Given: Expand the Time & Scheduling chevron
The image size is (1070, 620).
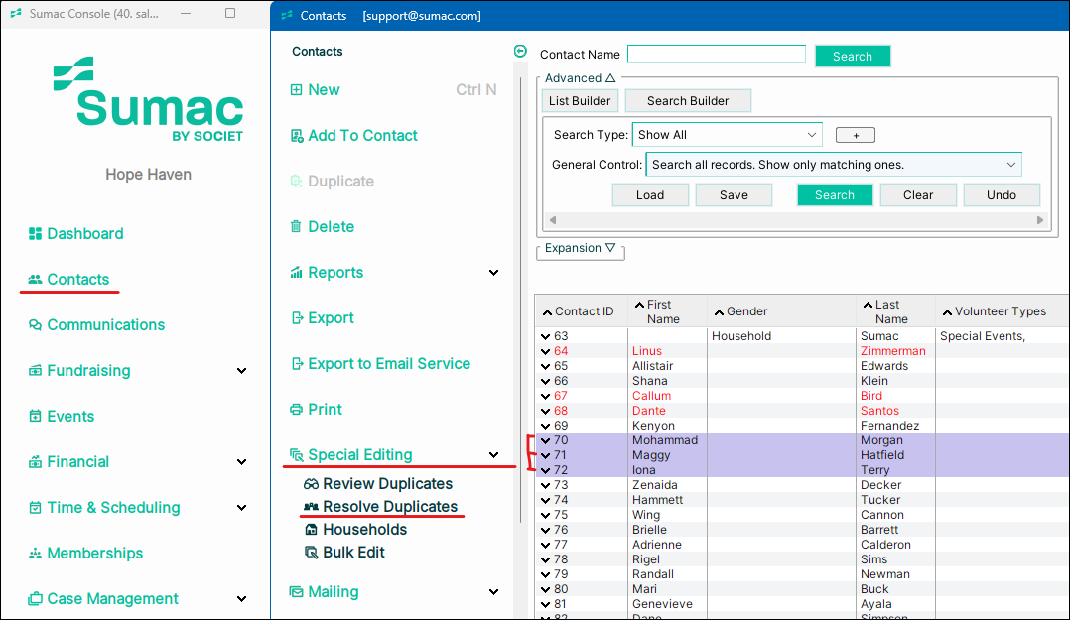Looking at the screenshot, I should [x=241, y=508].
